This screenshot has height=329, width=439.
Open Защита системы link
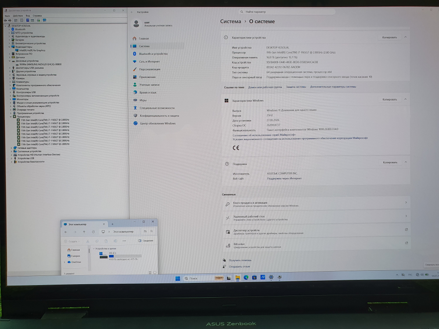click(296, 87)
